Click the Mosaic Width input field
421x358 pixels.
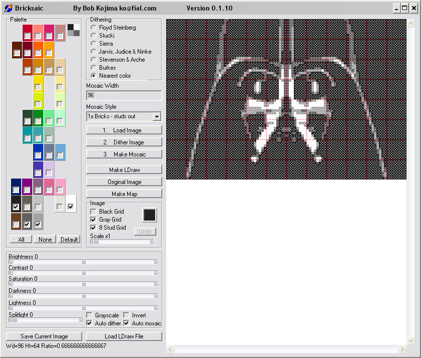(124, 95)
